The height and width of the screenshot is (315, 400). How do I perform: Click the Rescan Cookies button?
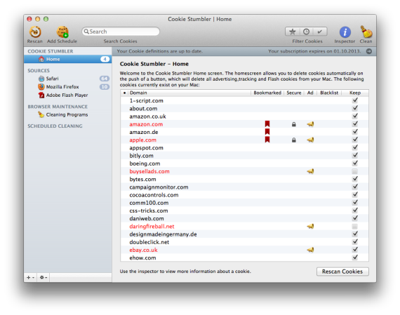[x=342, y=272]
